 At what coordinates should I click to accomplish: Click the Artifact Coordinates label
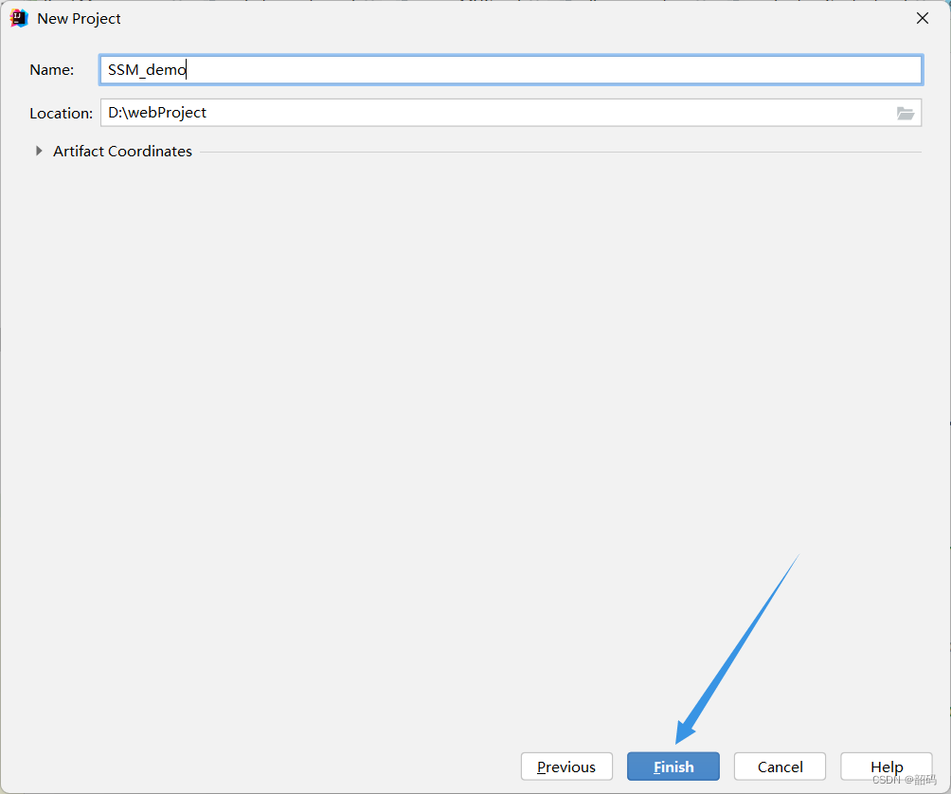(122, 151)
